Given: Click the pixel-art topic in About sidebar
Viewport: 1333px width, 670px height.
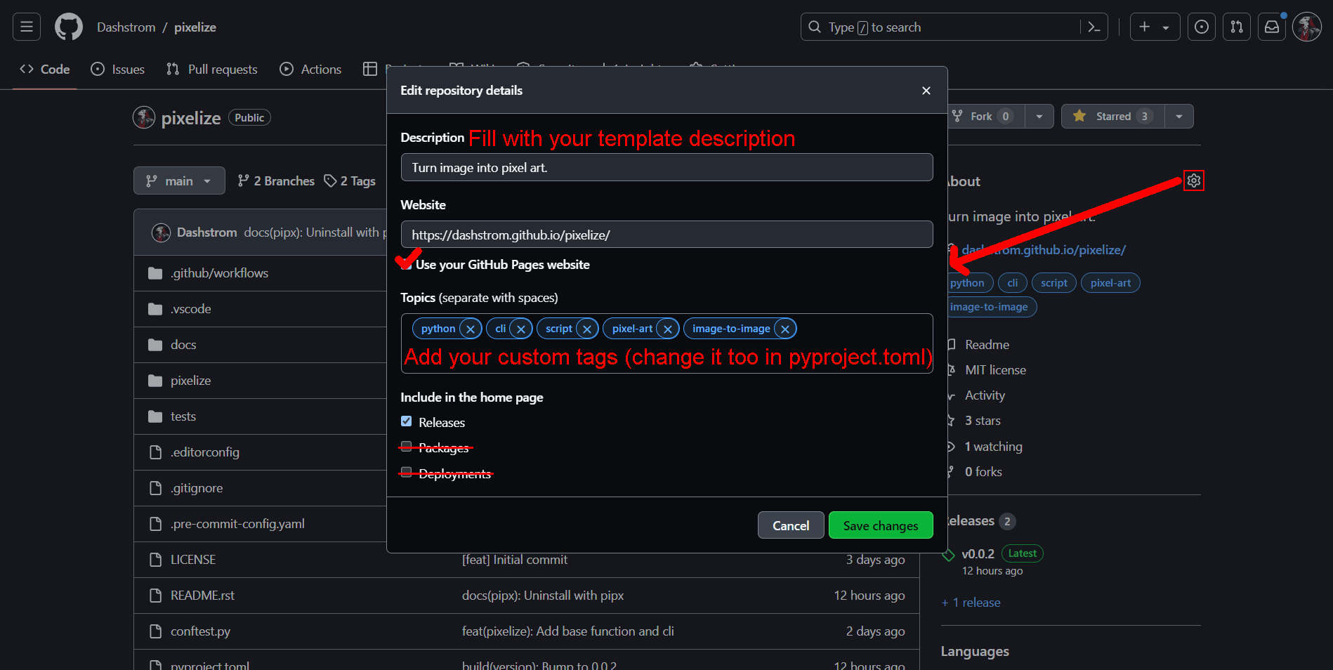Looking at the screenshot, I should coord(1110,283).
